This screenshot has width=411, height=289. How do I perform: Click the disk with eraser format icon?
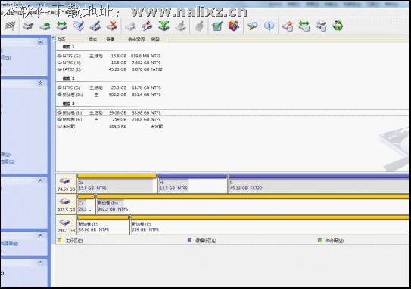point(95,26)
